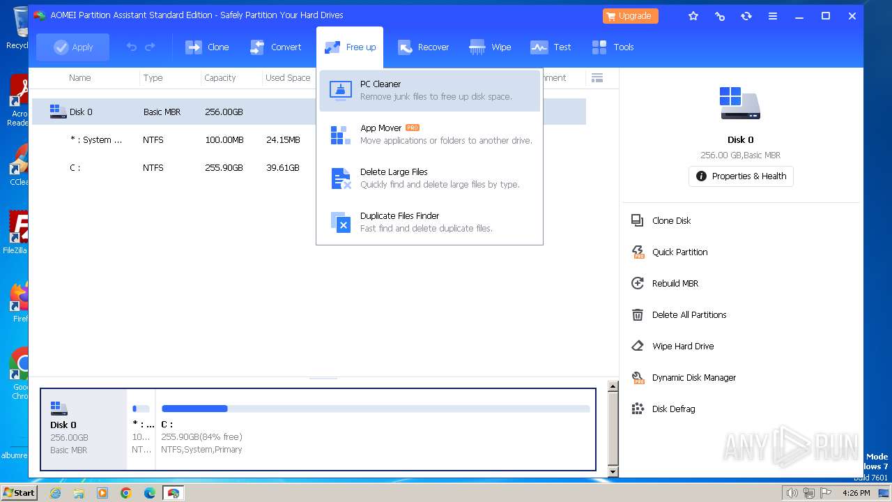This screenshot has height=502, width=892.
Task: Open the column view options icon
Action: 597,77
